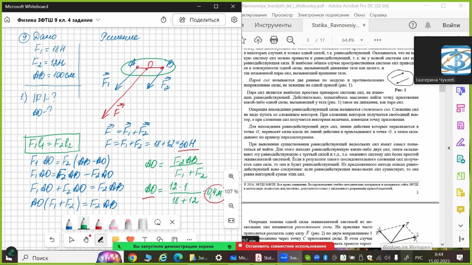Switch to the Инструменты tab

(273, 25)
